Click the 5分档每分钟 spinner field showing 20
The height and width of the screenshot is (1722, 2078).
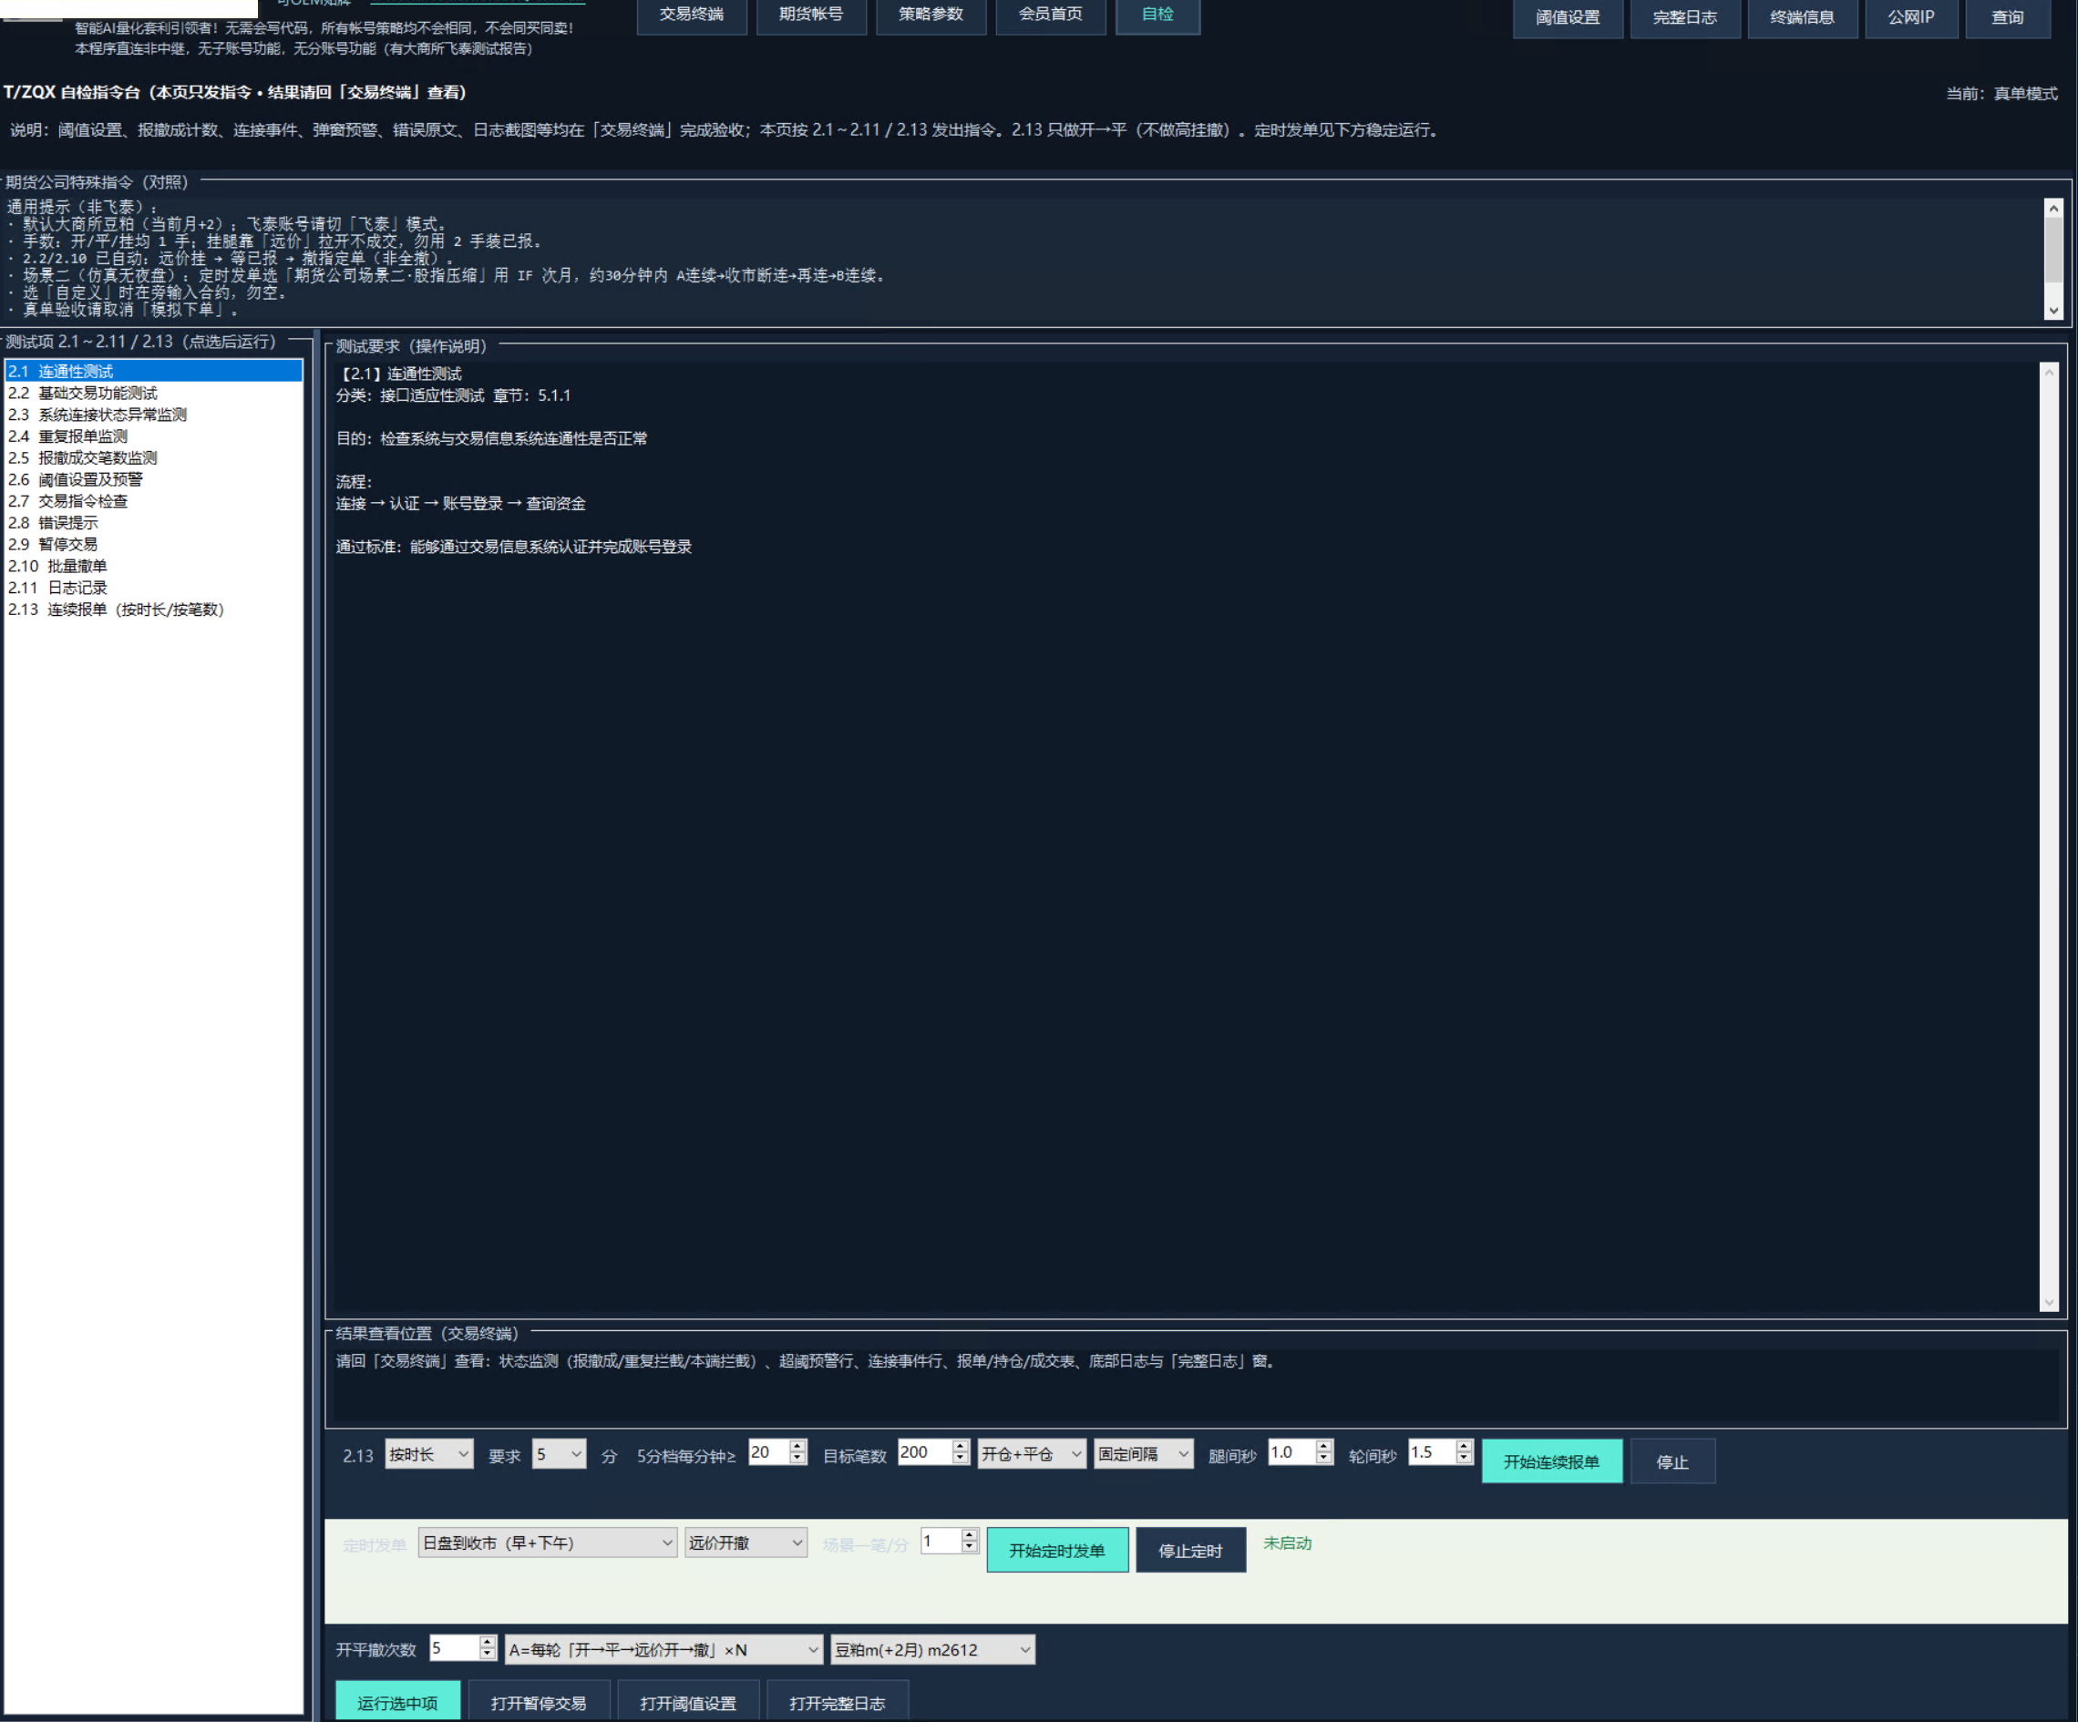pyautogui.click(x=777, y=1452)
